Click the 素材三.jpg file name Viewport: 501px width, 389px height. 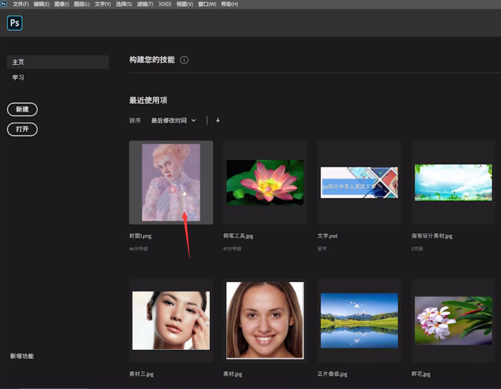(141, 374)
